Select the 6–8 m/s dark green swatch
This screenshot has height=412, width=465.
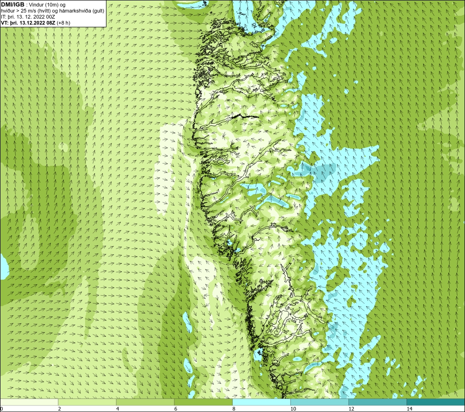pos(204,402)
